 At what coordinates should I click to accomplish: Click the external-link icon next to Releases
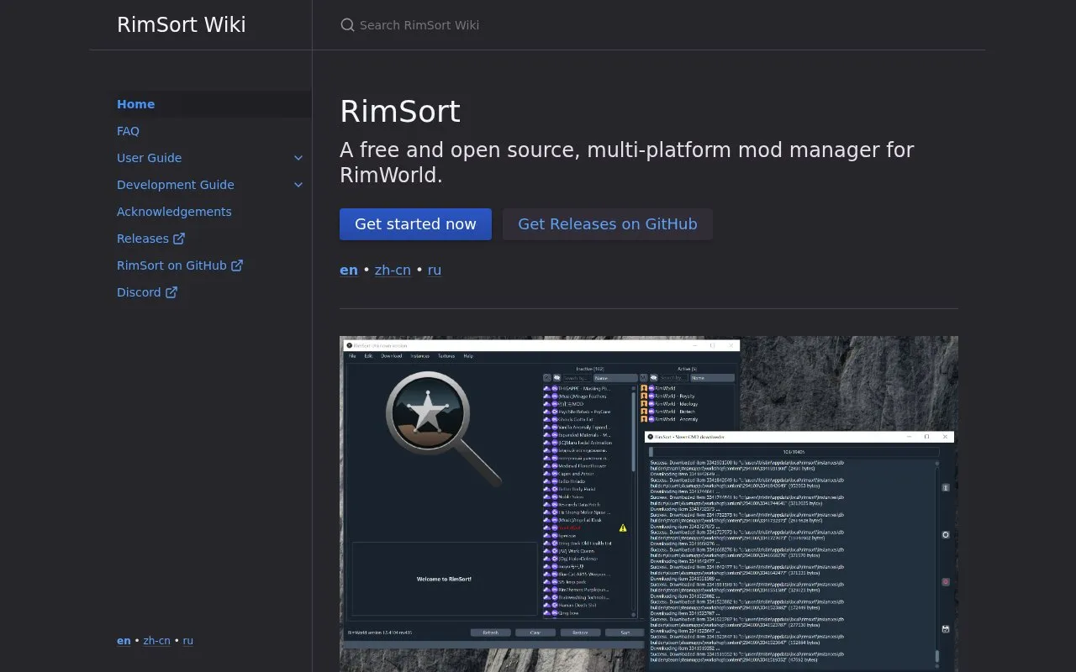click(179, 239)
